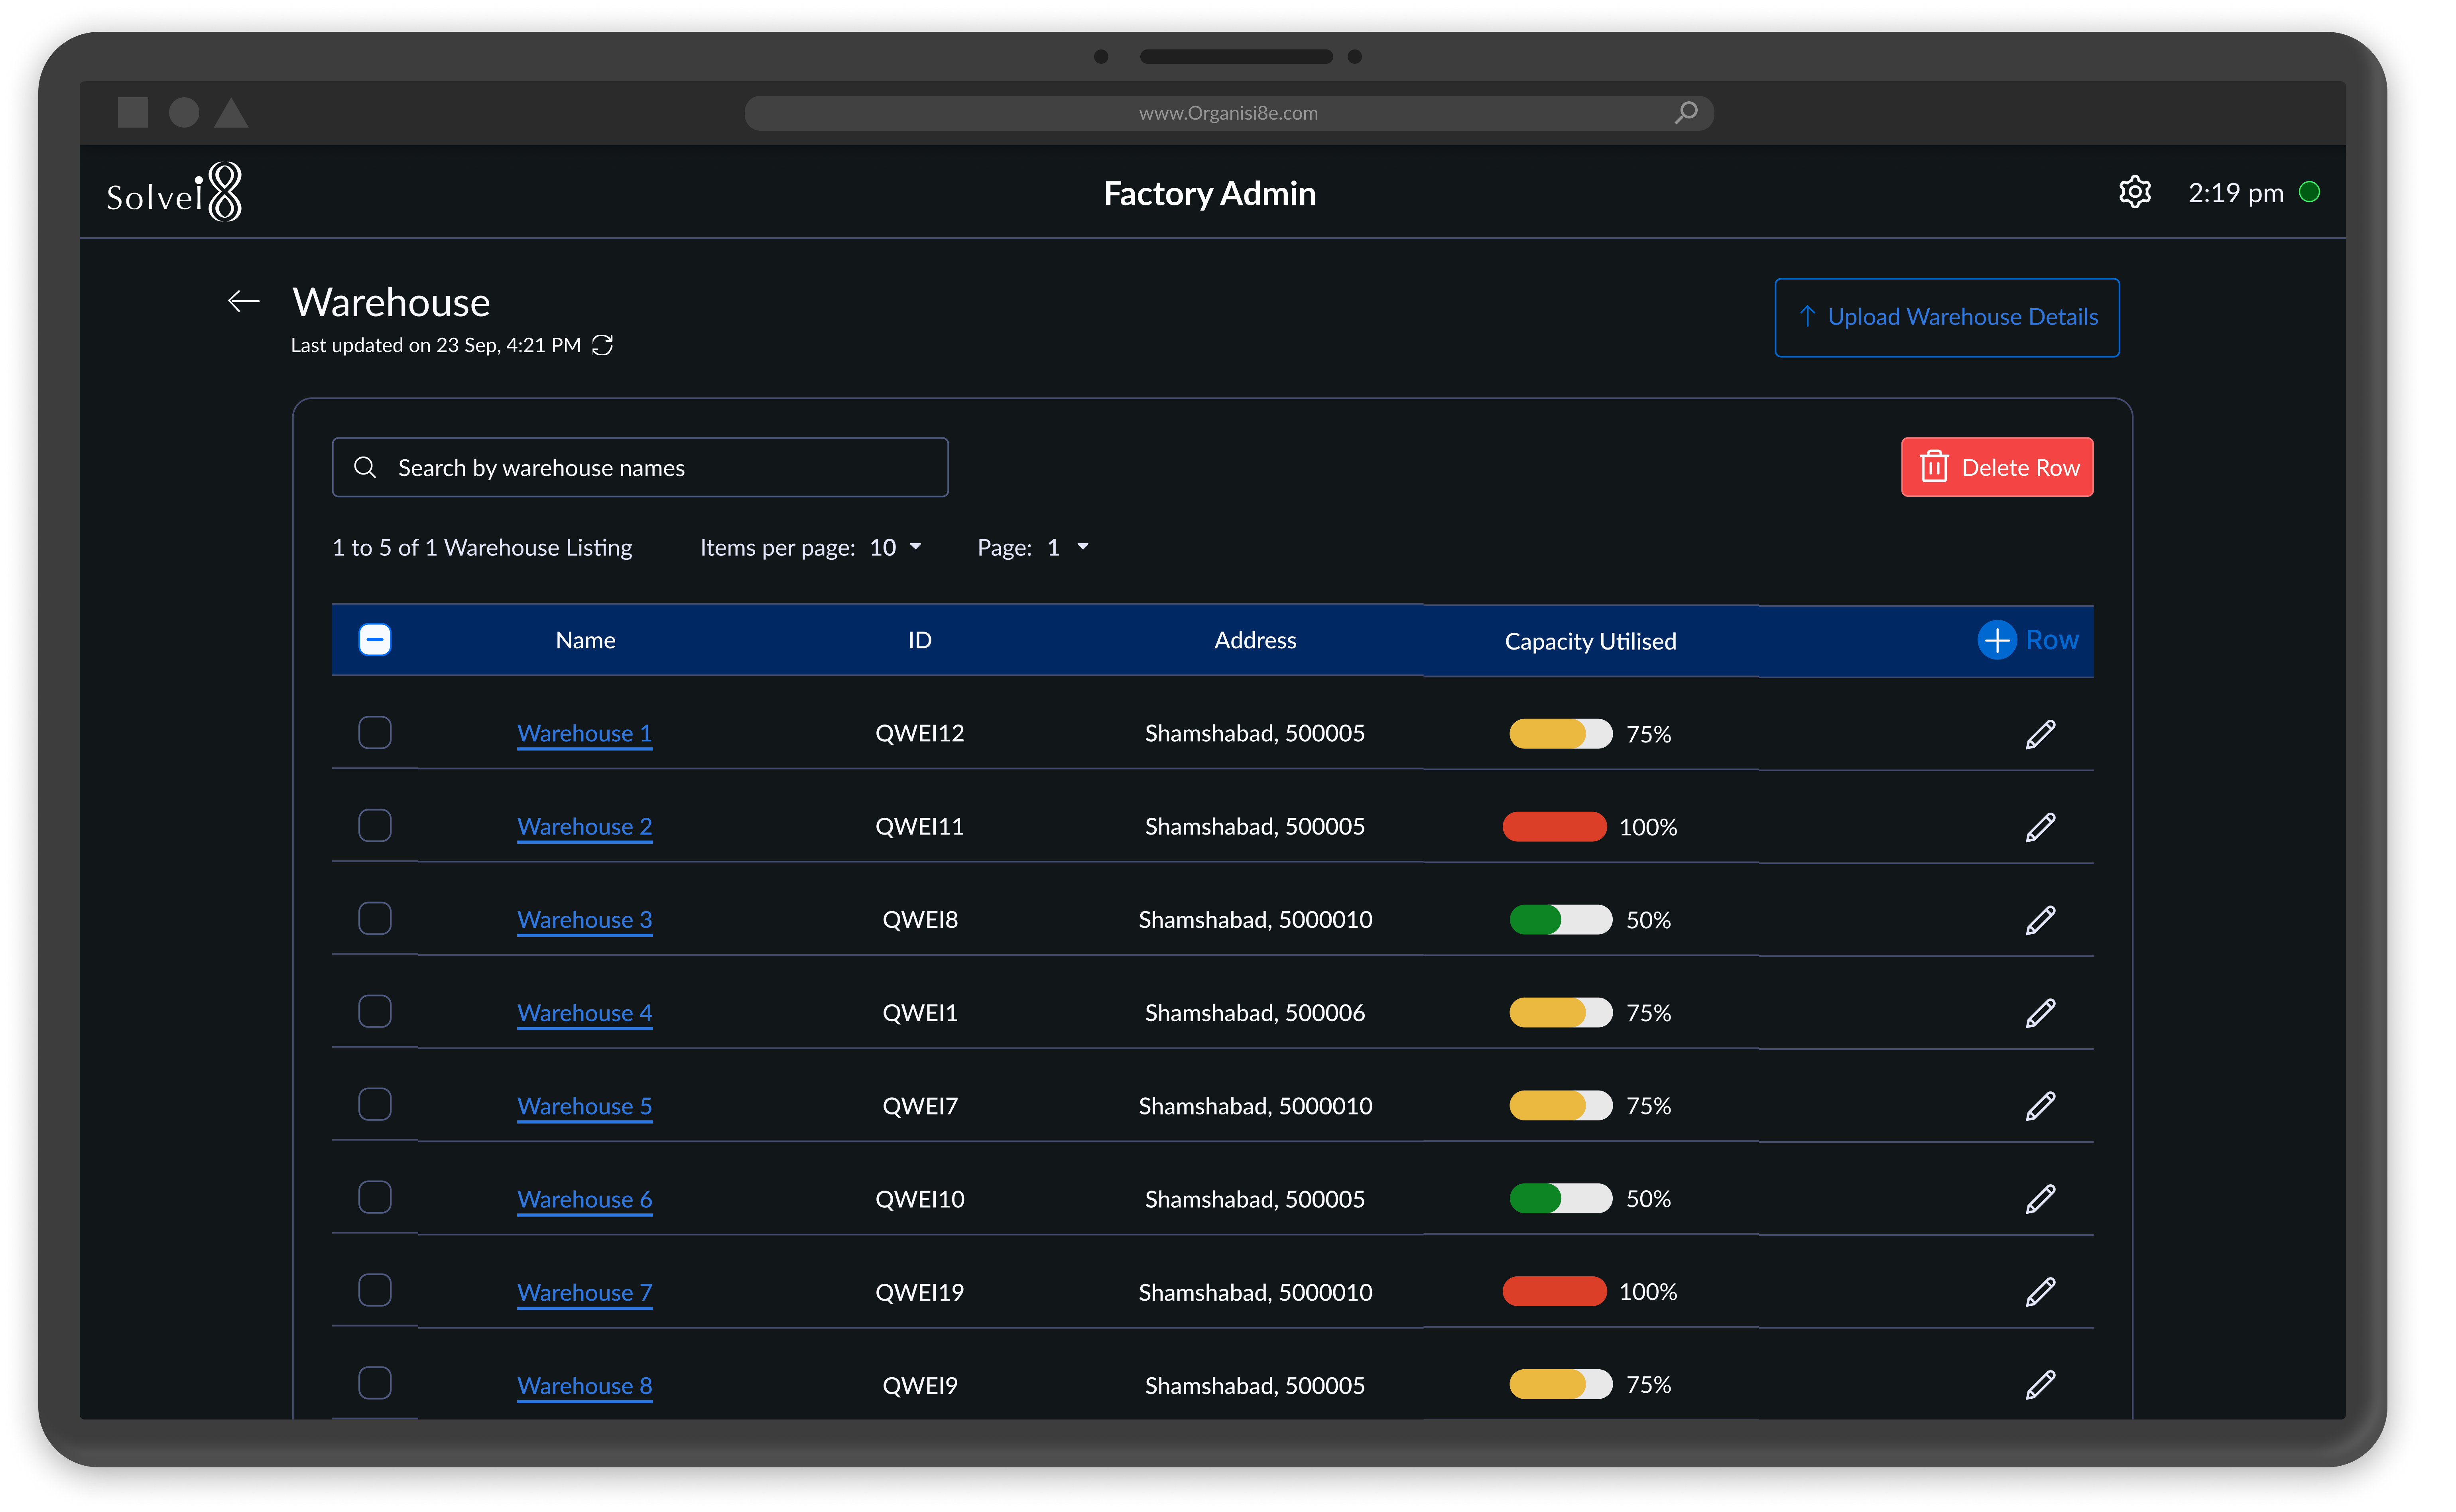Image resolution: width=2456 pixels, height=1512 pixels.
Task: Select the checkbox next to Warehouse 5
Action: [375, 1104]
